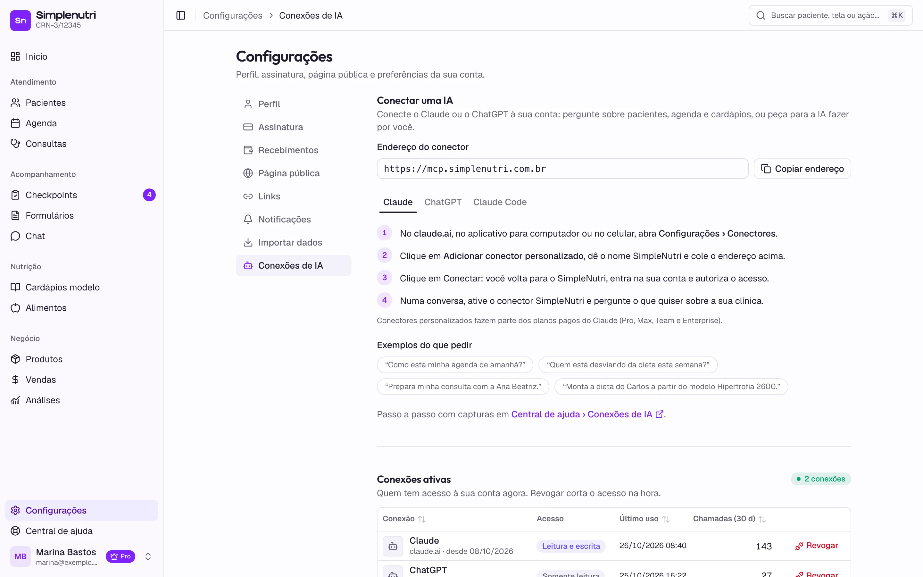
Task: Click the Simplenutri Sn logo
Action: pyautogui.click(x=21, y=21)
